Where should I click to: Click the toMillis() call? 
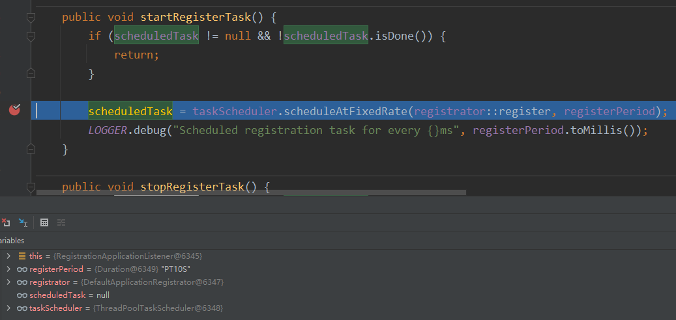point(604,130)
